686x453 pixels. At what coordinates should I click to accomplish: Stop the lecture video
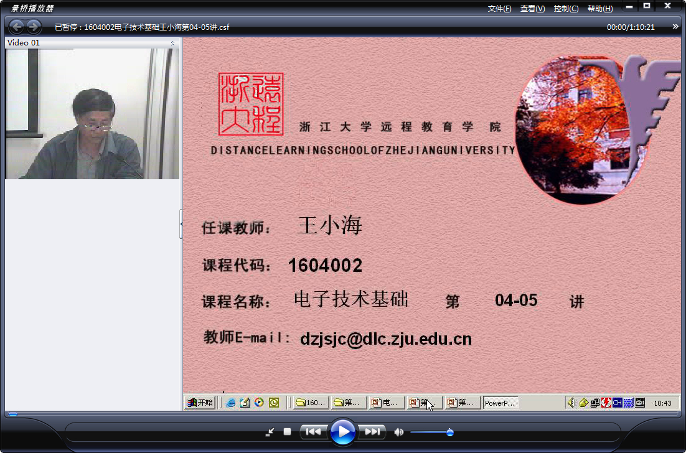point(287,432)
